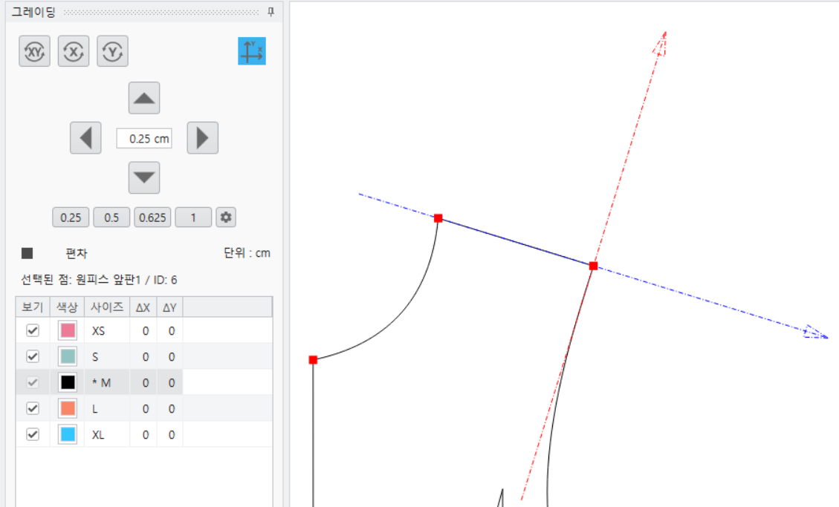Click the 보기 column header
Screen dimensions: 839x507
point(33,307)
